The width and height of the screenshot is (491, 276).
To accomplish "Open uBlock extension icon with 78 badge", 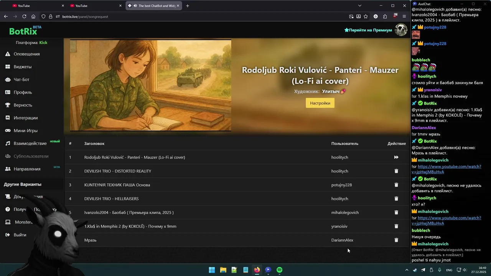I will (x=395, y=16).
